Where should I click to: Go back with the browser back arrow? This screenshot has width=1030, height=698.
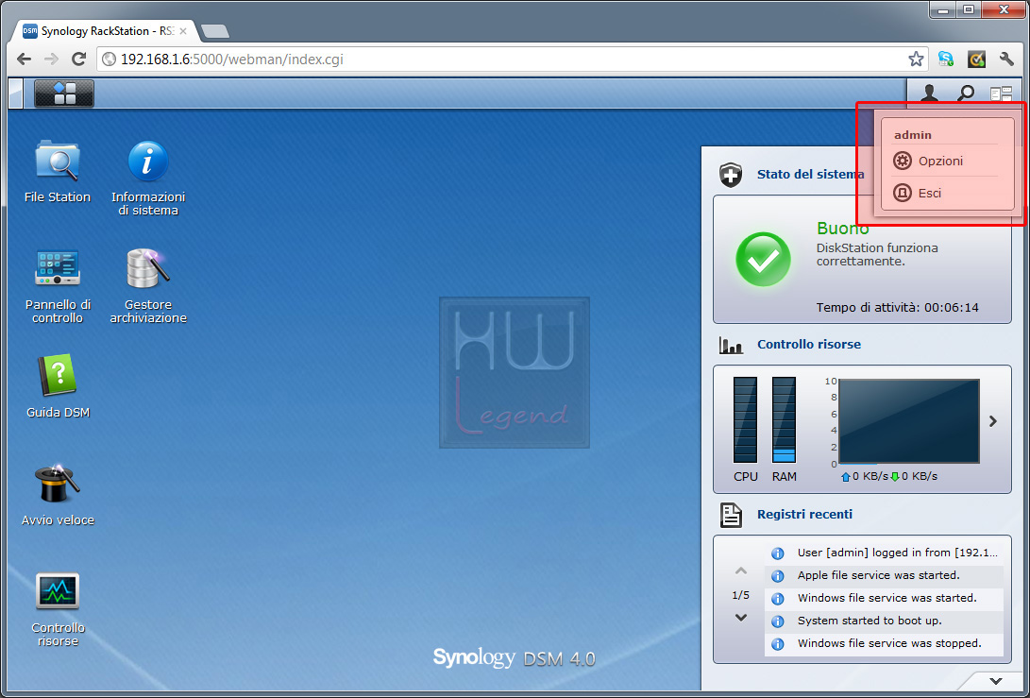tap(24, 60)
